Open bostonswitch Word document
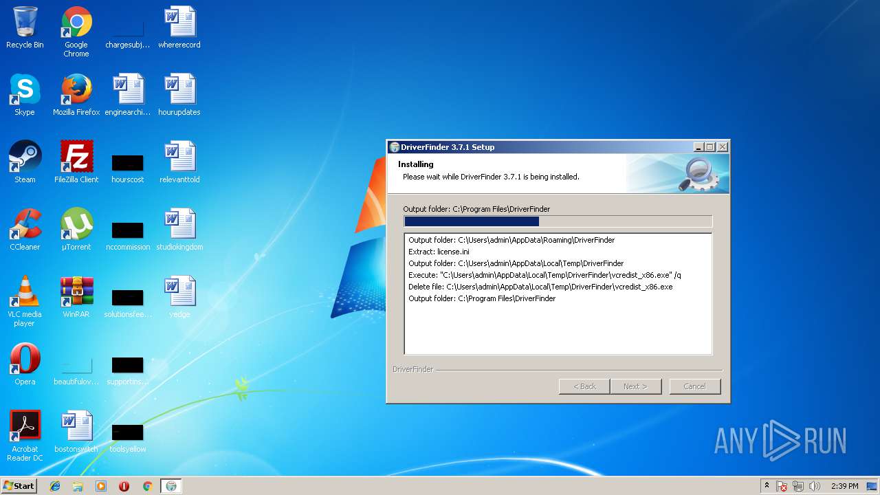The image size is (880, 495). pos(76,432)
